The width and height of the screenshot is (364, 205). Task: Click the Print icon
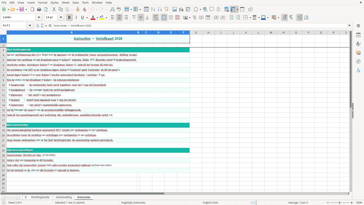39,9
